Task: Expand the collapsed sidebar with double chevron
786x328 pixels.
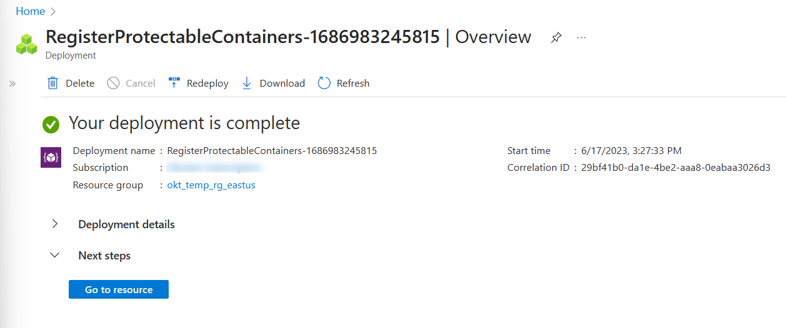Action: pos(12,84)
